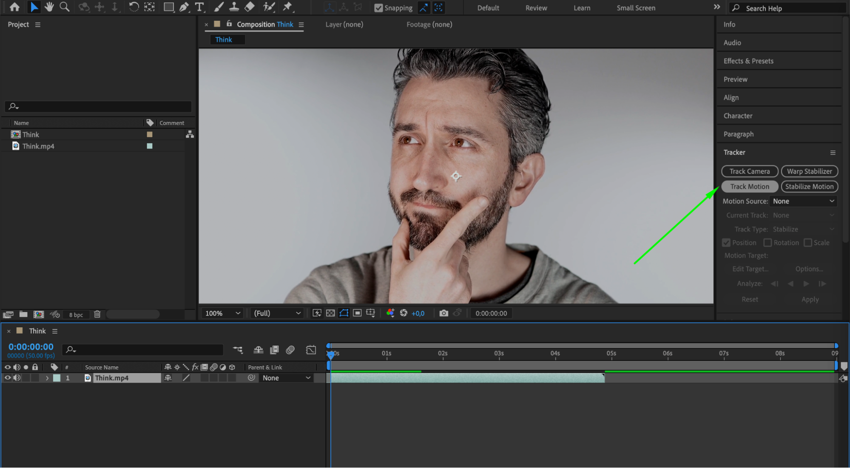Switch to the Review workspace
The height and width of the screenshot is (468, 850).
(x=536, y=8)
